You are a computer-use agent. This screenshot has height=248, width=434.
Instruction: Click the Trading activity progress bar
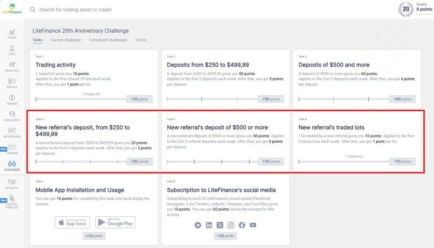tap(81, 99)
